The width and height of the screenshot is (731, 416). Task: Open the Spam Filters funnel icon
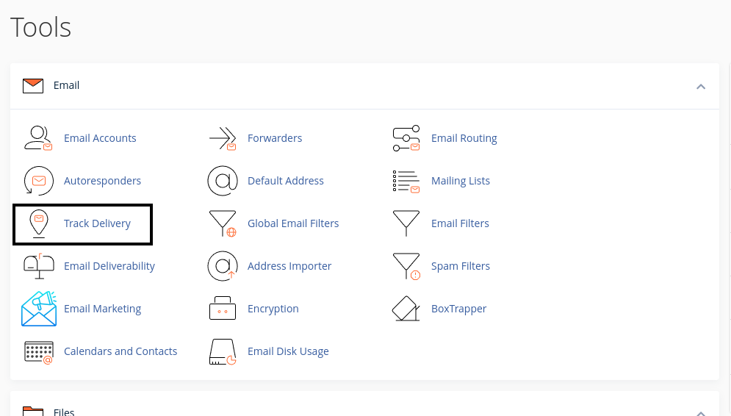coord(406,266)
